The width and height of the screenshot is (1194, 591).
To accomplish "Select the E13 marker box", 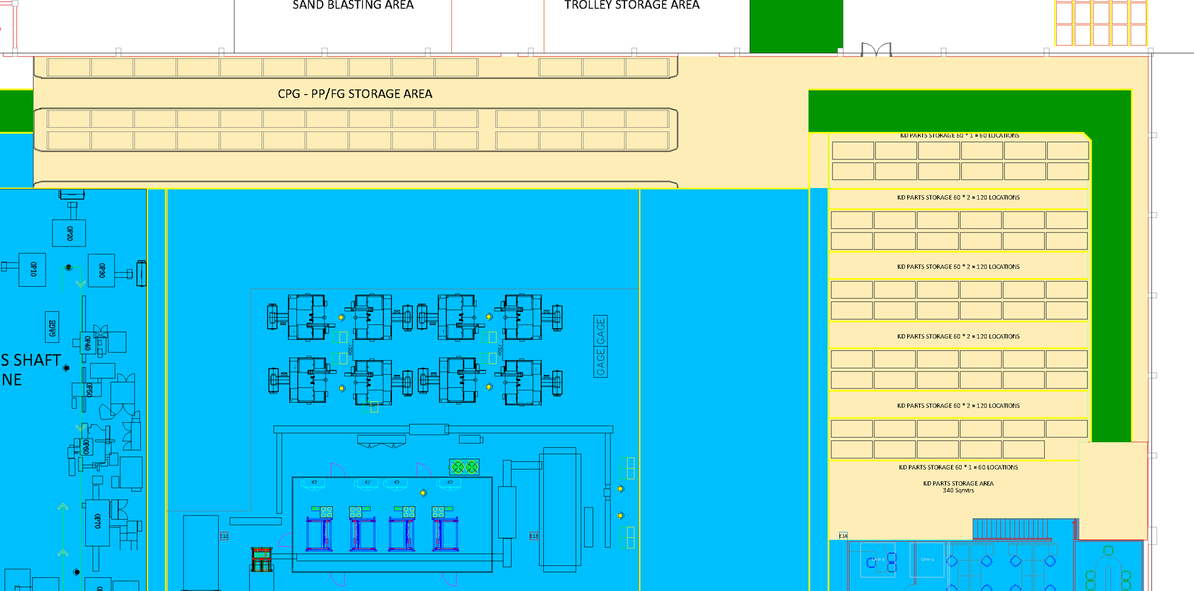I will pos(533,536).
